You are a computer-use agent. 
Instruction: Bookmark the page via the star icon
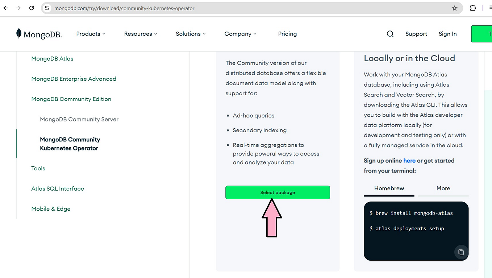point(454,8)
